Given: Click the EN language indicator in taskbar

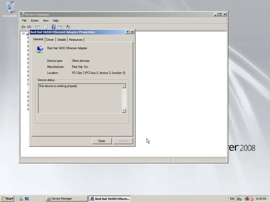Looking at the screenshot, I should 232,199.
